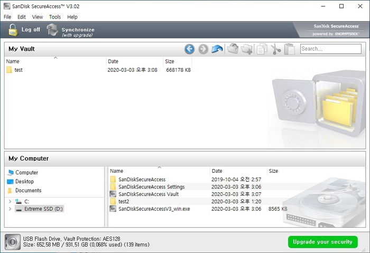This screenshot has height=253, width=370.
Task: Click the blue Back navigation arrow
Action: pos(190,49)
